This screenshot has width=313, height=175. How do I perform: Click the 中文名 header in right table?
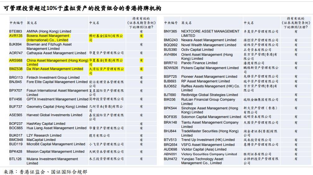pyautogui.click(x=248, y=23)
